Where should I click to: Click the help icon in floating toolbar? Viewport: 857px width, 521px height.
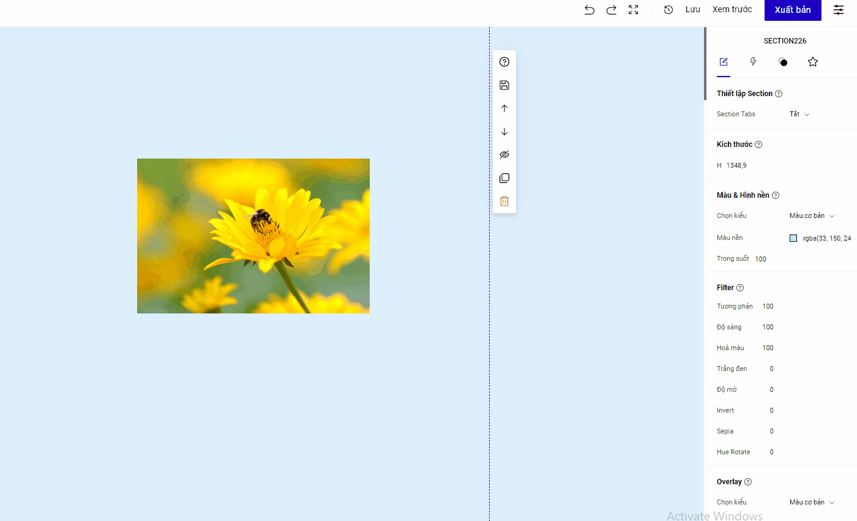504,62
